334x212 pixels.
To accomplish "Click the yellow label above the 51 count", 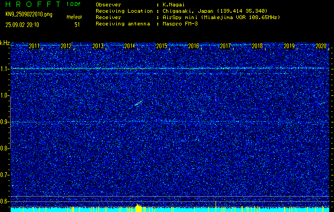I will pyautogui.click(x=74, y=17).
